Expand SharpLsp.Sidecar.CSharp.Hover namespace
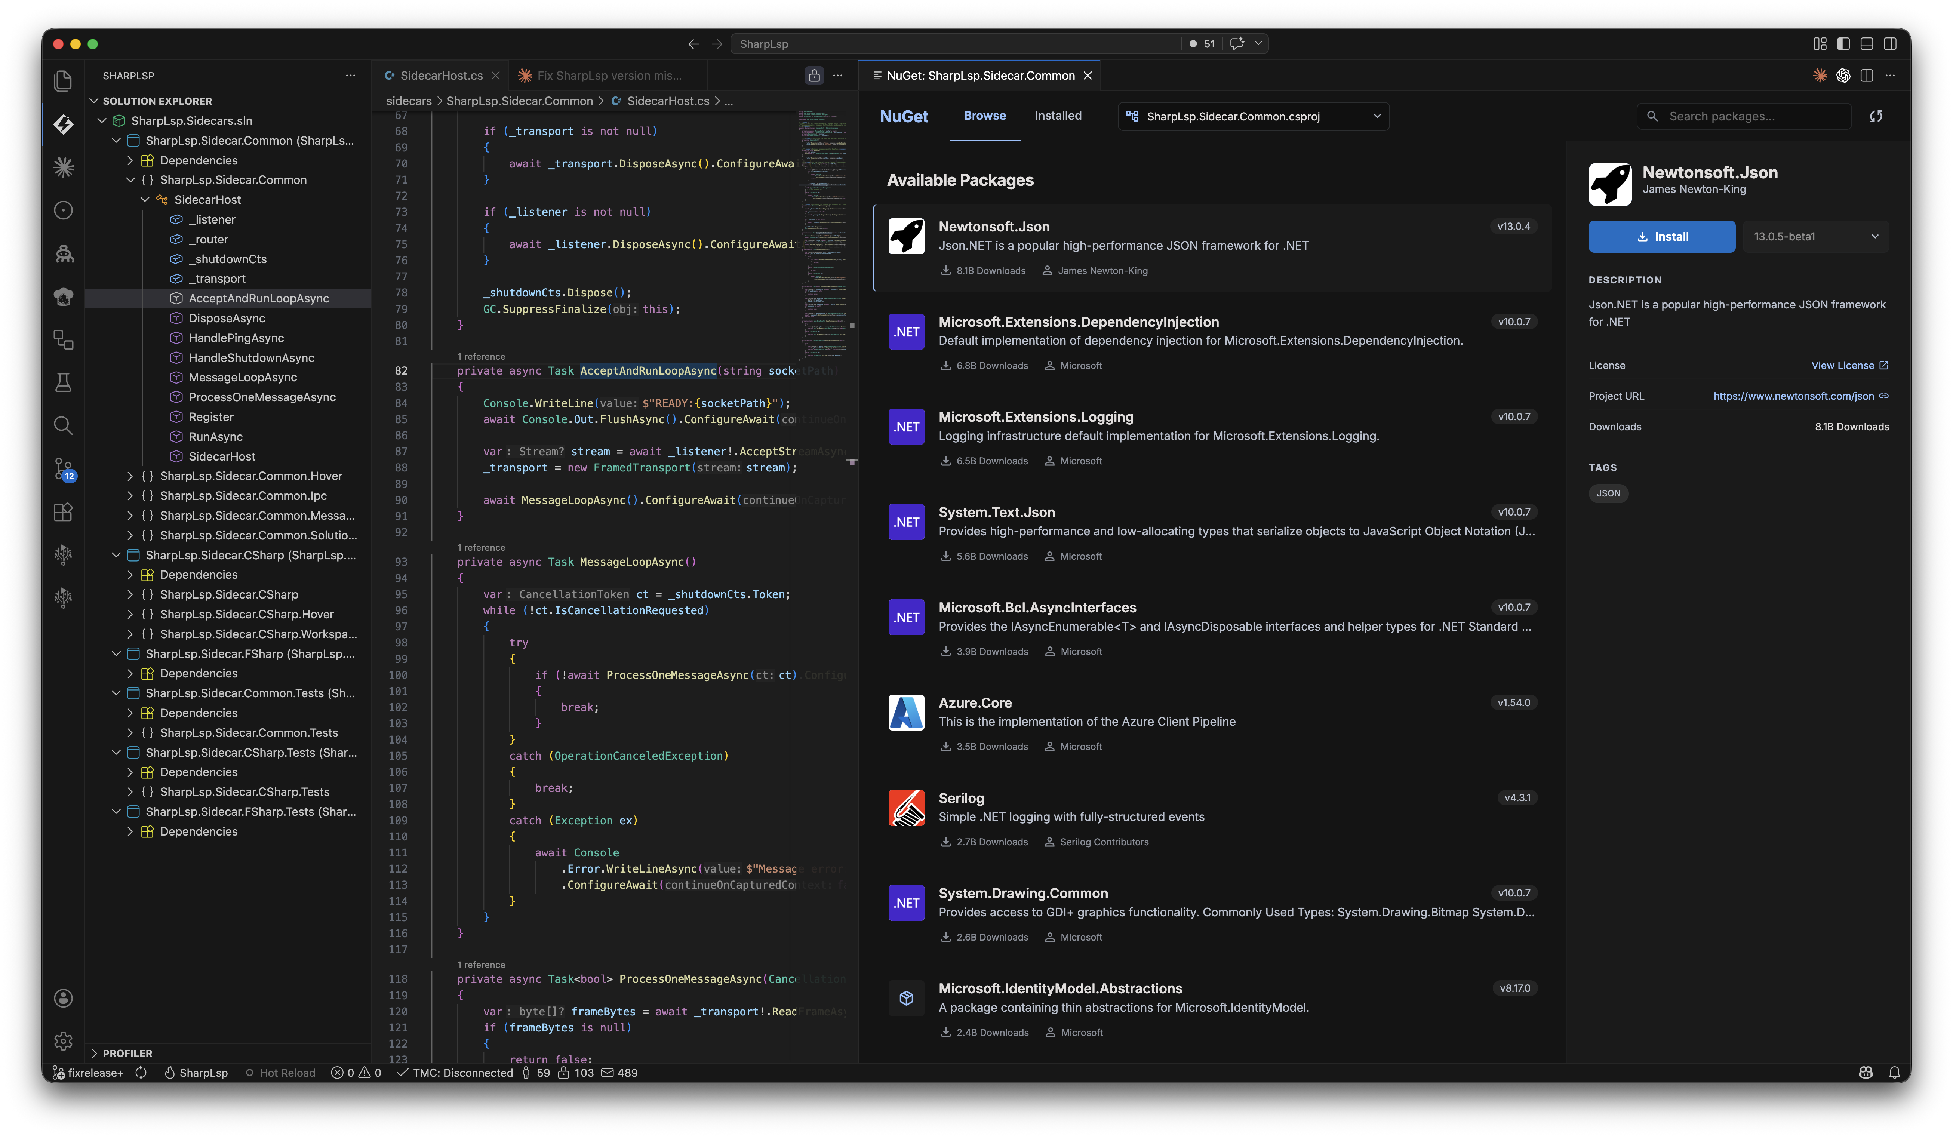 (x=130, y=614)
